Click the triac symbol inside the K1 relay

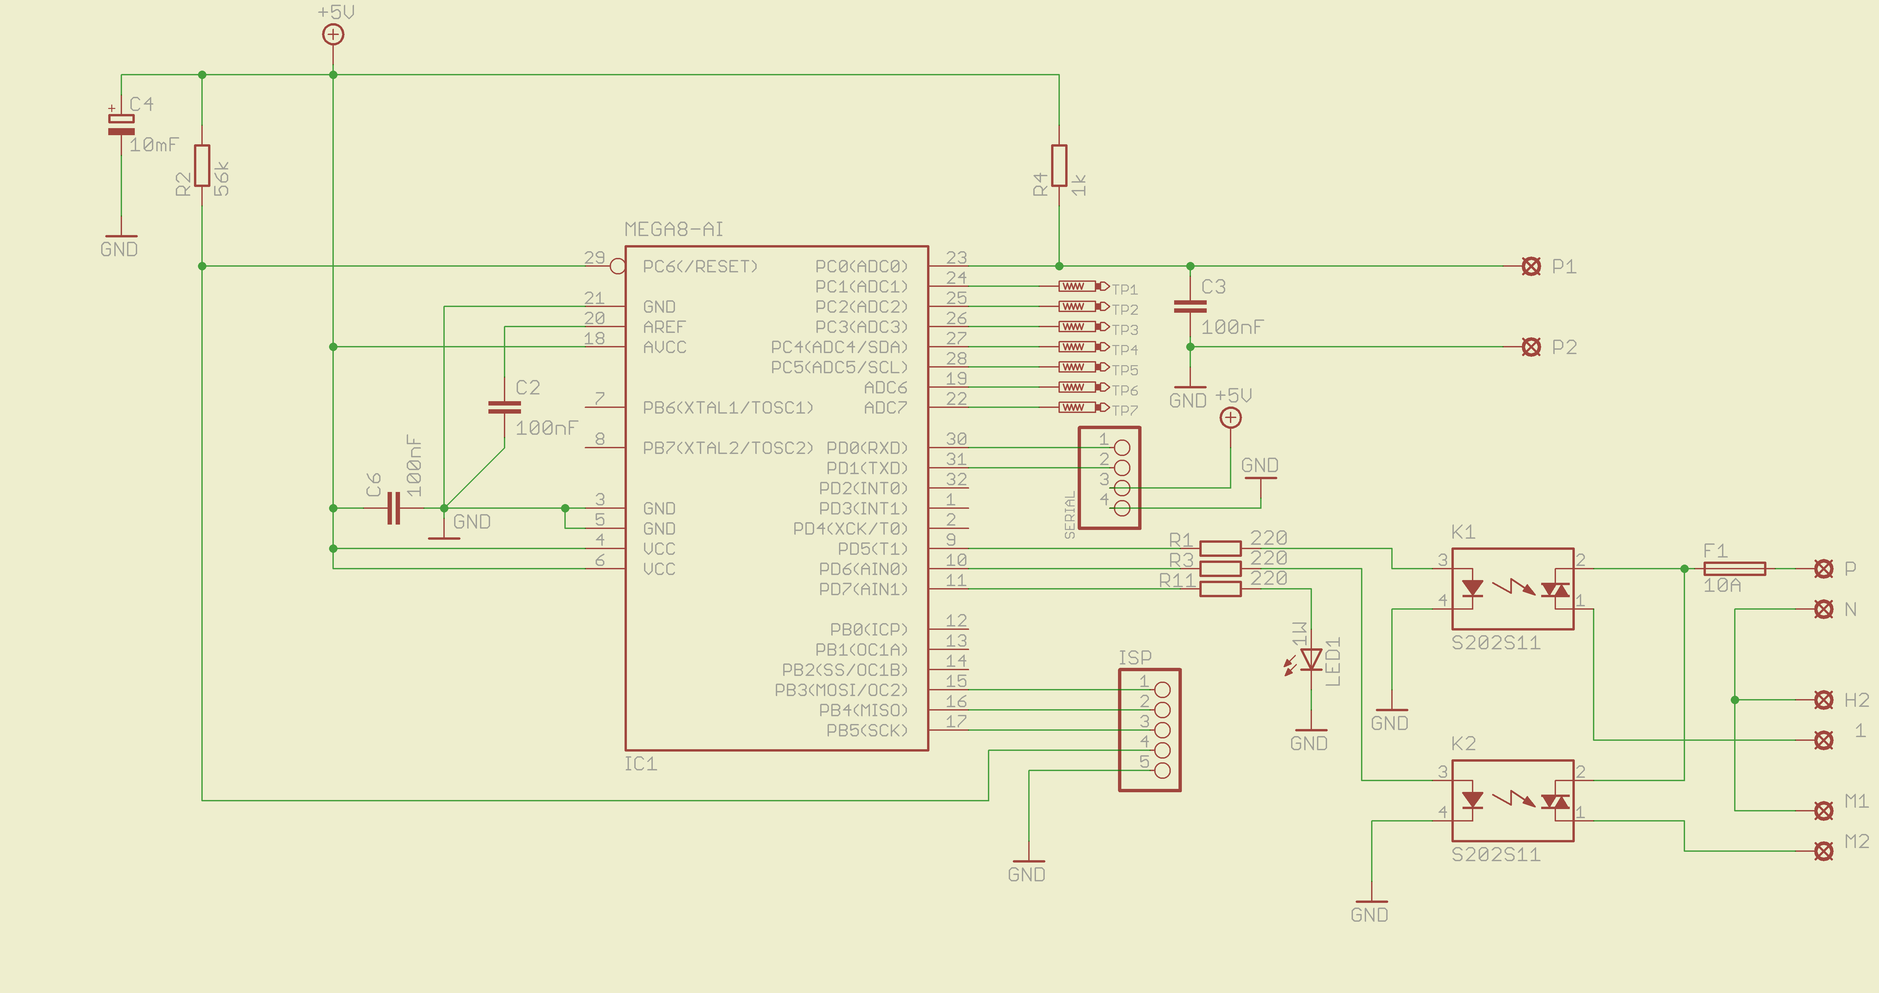tap(1555, 589)
